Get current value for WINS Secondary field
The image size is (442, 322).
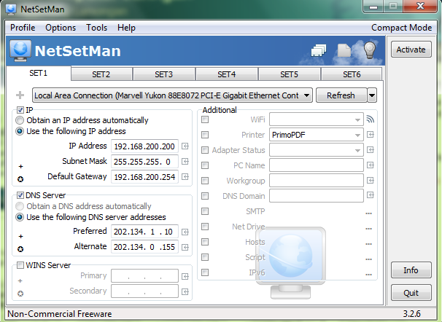click(x=185, y=291)
